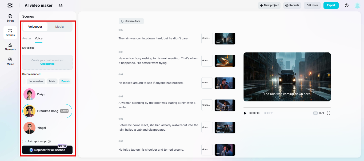Enable the Auto split script checkbox
364x161 pixels.
(24, 142)
